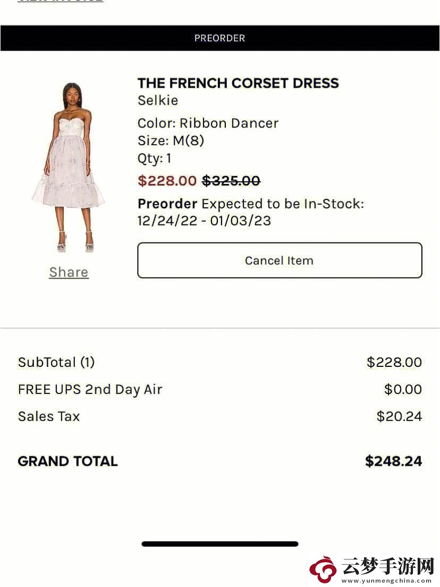The width and height of the screenshot is (440, 587).
Task: Open the Share link under the dress photo
Action: pyautogui.click(x=69, y=272)
